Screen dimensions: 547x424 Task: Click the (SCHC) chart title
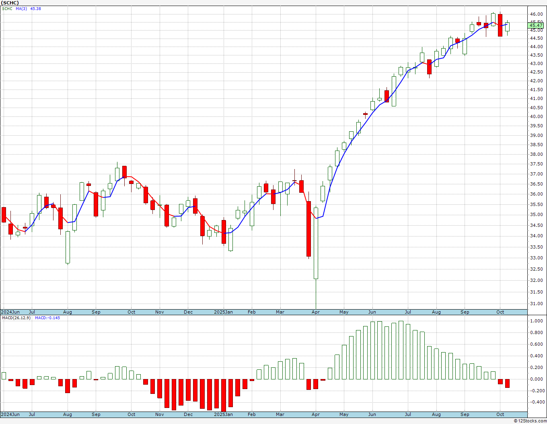click(10, 3)
